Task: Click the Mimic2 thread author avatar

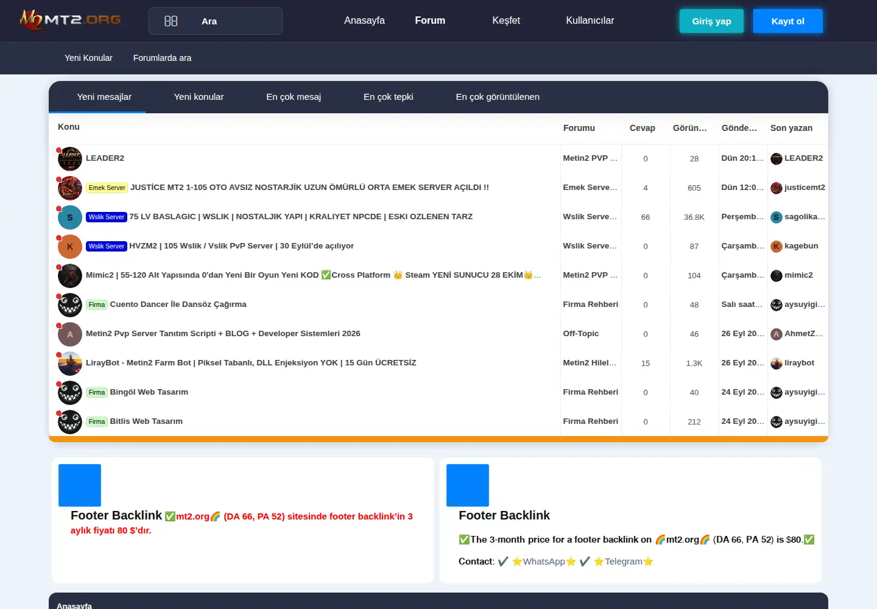Action: [x=70, y=276]
